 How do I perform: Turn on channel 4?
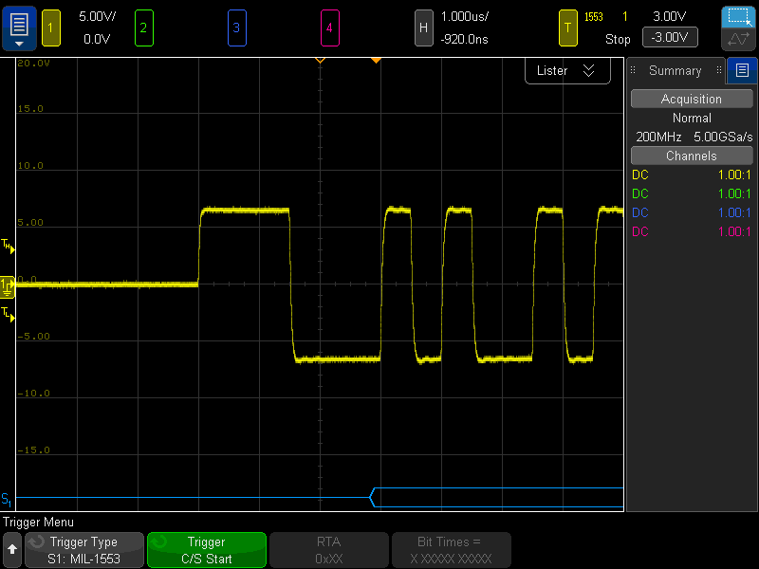[329, 28]
